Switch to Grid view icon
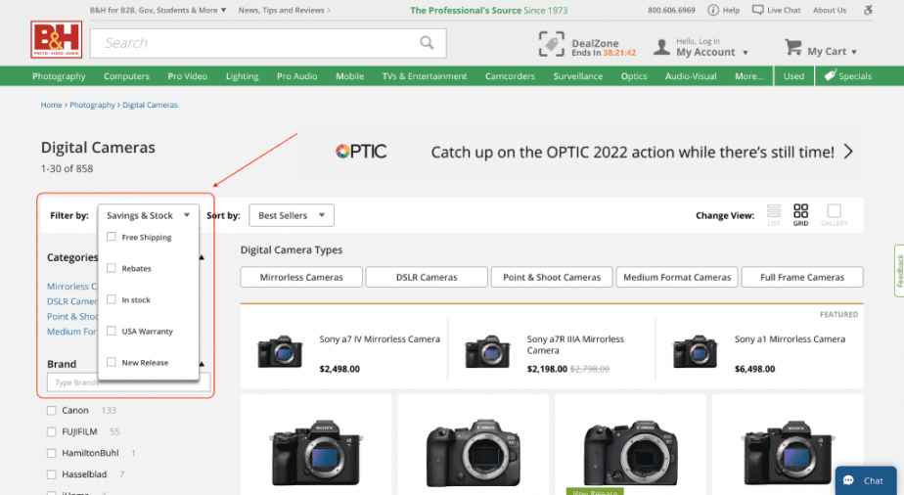This screenshot has width=904, height=495. pyautogui.click(x=800, y=211)
